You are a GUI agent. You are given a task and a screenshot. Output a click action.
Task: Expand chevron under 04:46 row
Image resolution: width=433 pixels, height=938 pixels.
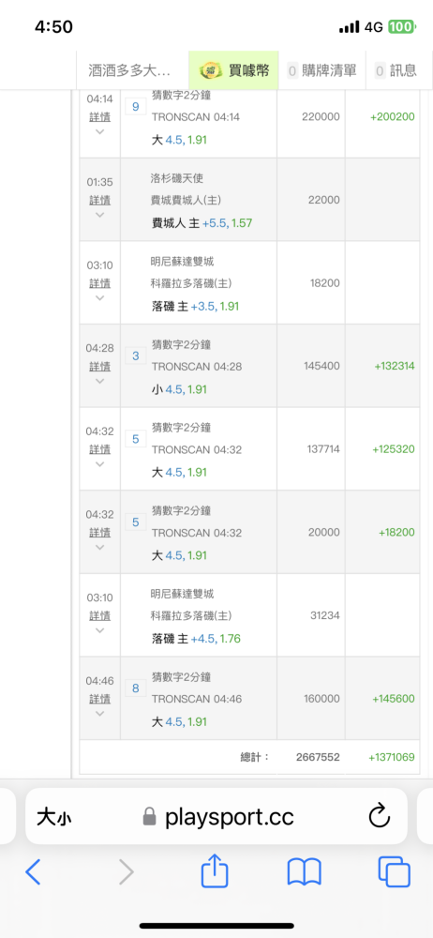pyautogui.click(x=100, y=713)
